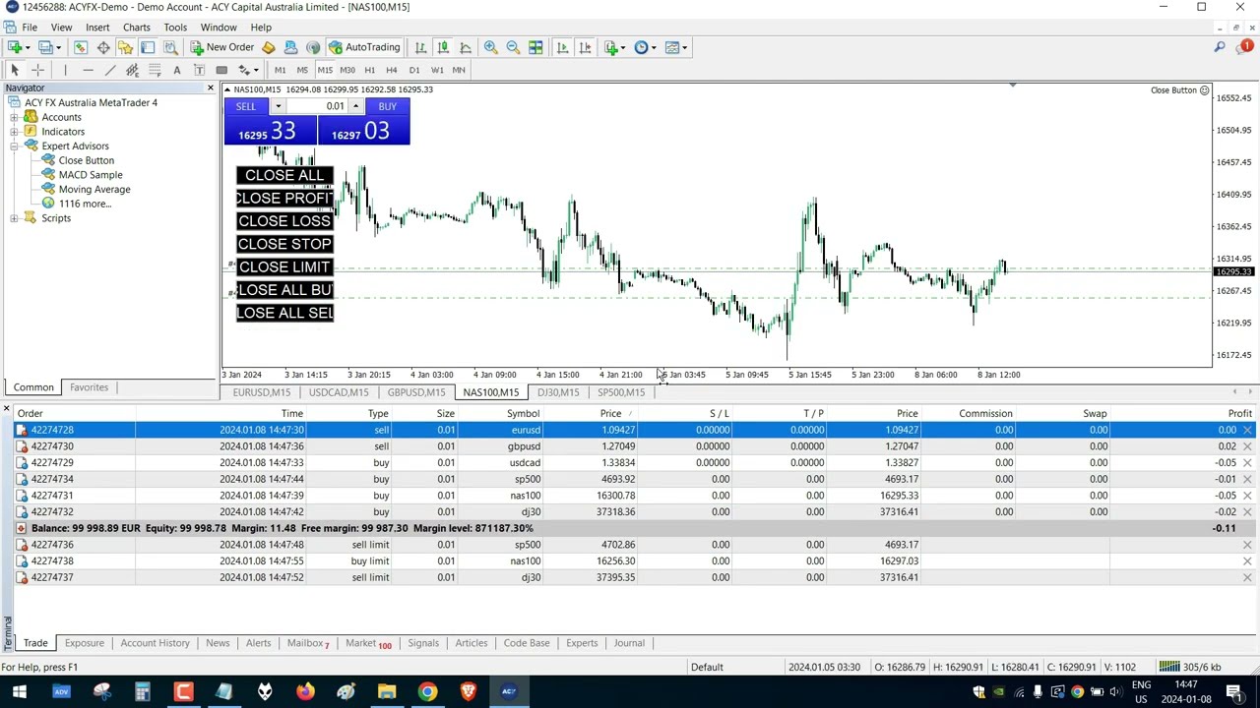Image resolution: width=1260 pixels, height=708 pixels.
Task: Toggle the AutoTrading button
Action: (364, 47)
